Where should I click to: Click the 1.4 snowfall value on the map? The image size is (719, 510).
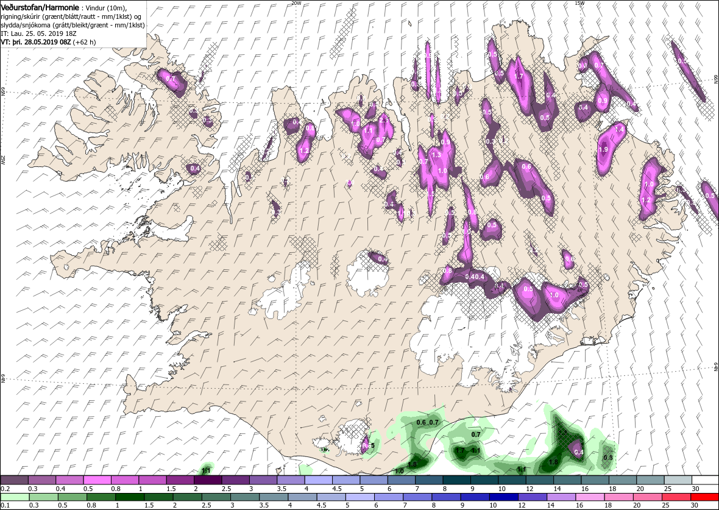tap(620, 130)
